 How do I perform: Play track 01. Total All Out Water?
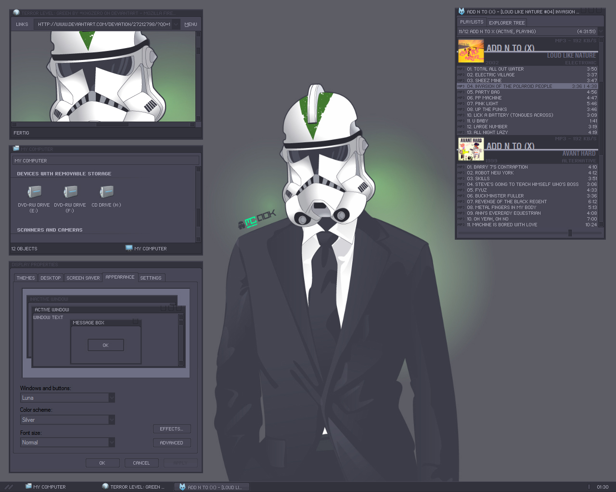[527, 69]
